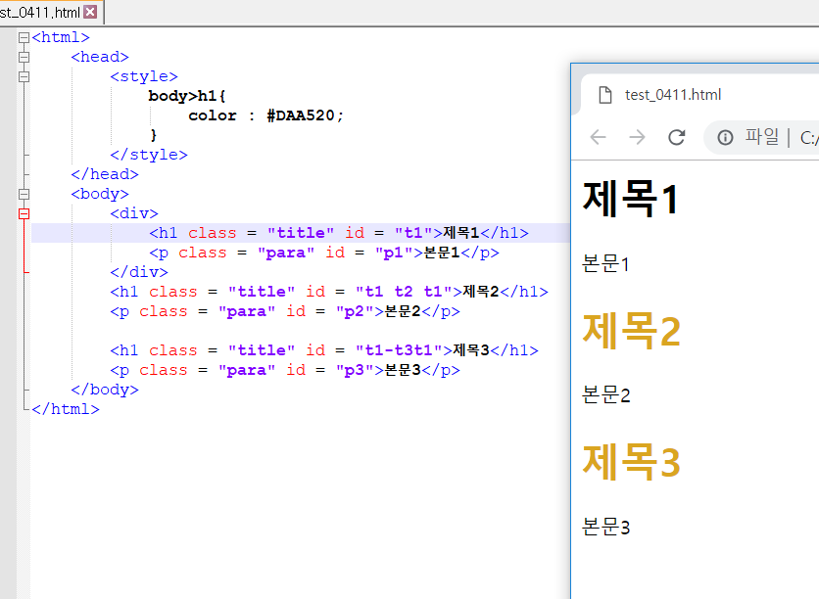Click the h1 id "t1 t2 t1" line

pos(329,292)
